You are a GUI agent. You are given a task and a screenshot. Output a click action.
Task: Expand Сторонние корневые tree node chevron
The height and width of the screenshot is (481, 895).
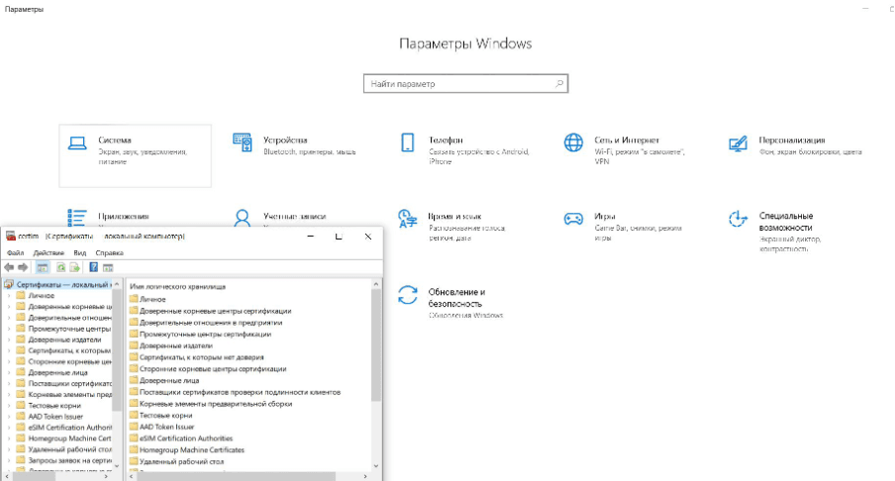[9, 361]
